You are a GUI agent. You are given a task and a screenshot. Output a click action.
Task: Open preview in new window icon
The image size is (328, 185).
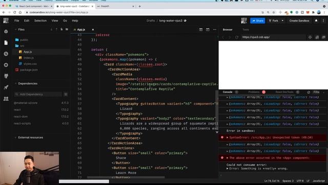pos(323,37)
